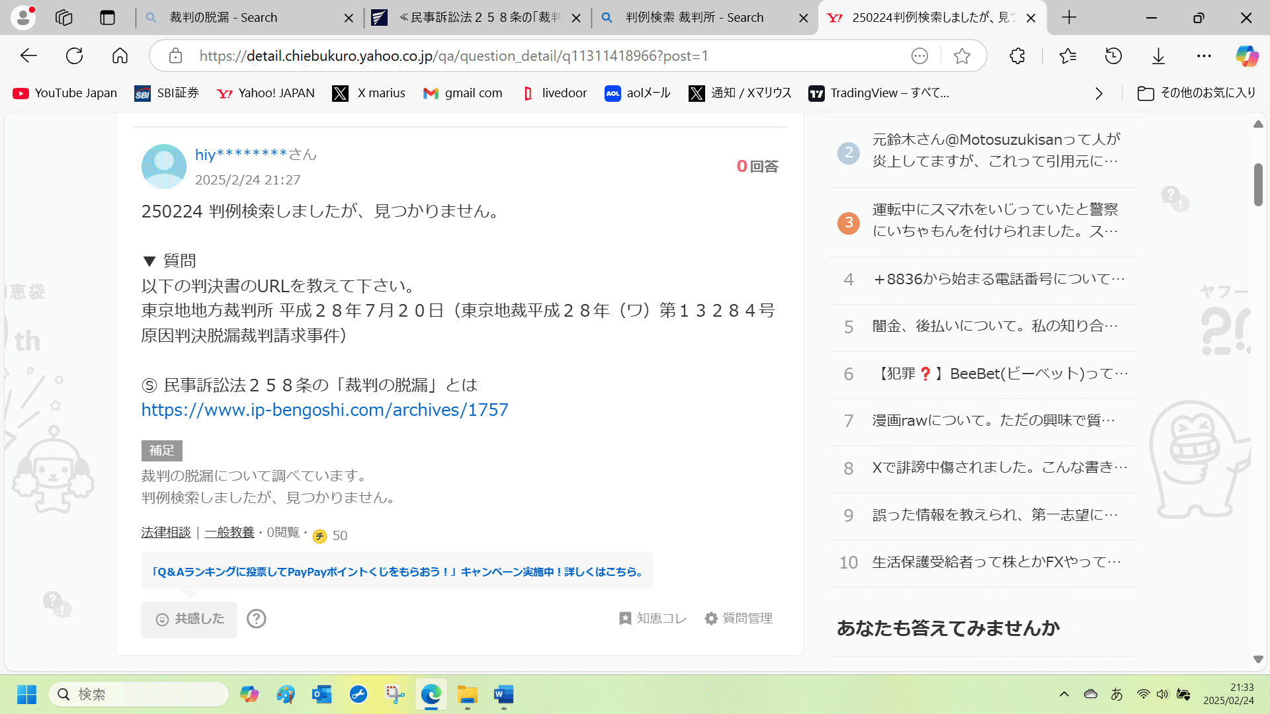Open browsing history icon
Viewport: 1270px width, 714px height.
pos(1113,56)
